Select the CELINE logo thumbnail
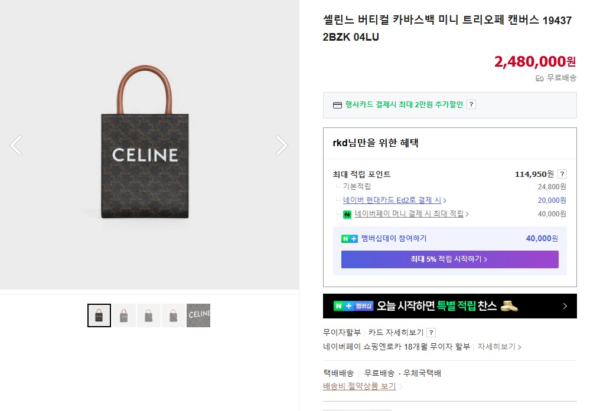 [x=198, y=315]
